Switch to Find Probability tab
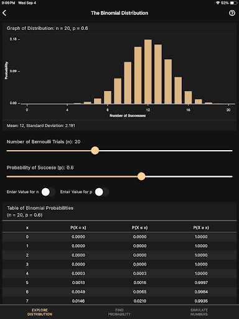The height and width of the screenshot is (319, 239). coord(119,312)
